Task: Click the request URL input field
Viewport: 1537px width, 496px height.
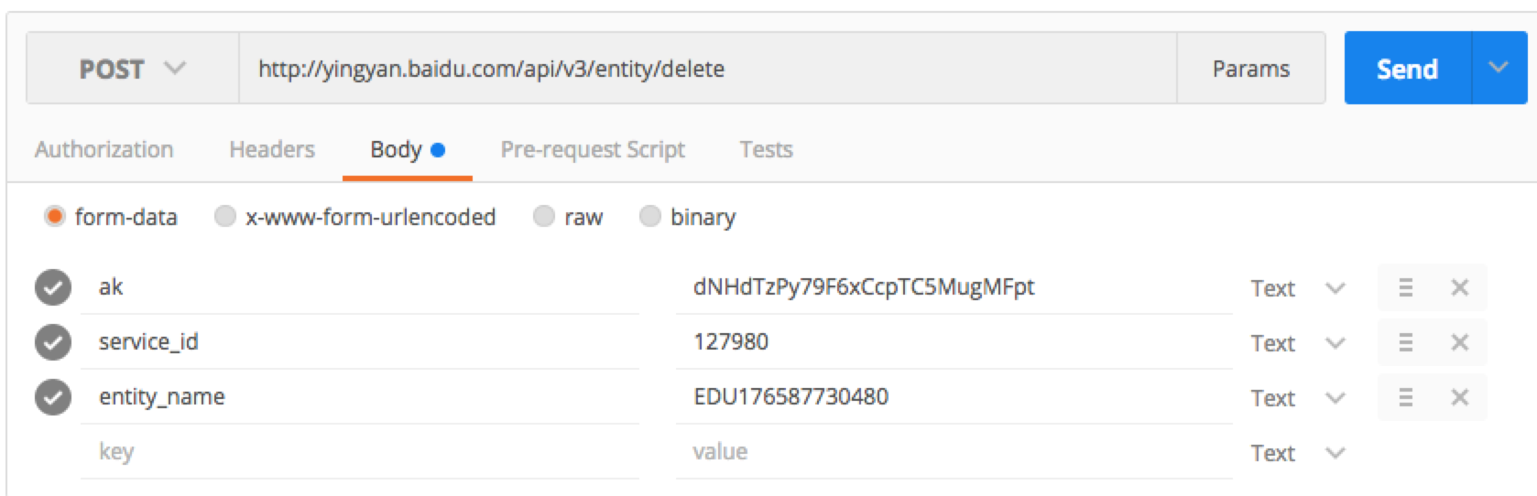Action: pyautogui.click(x=705, y=69)
